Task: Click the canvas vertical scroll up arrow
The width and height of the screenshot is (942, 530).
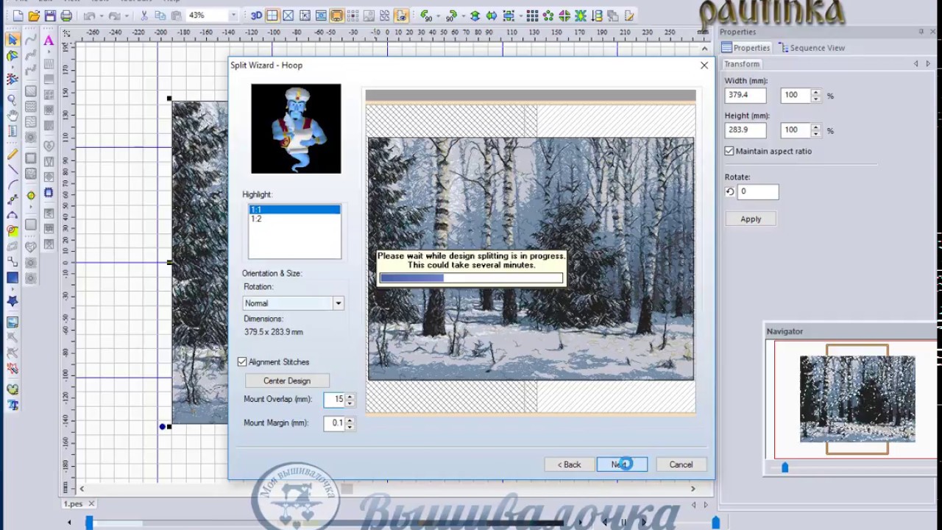Action: (x=704, y=49)
